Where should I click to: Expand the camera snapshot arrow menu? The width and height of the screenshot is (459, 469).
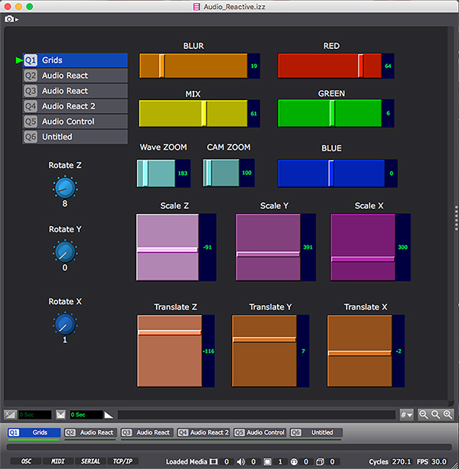pyautogui.click(x=16, y=19)
